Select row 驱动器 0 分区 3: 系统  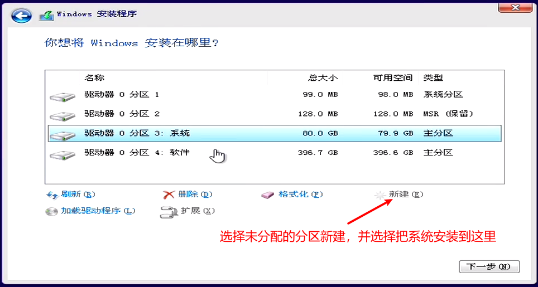tap(275, 133)
